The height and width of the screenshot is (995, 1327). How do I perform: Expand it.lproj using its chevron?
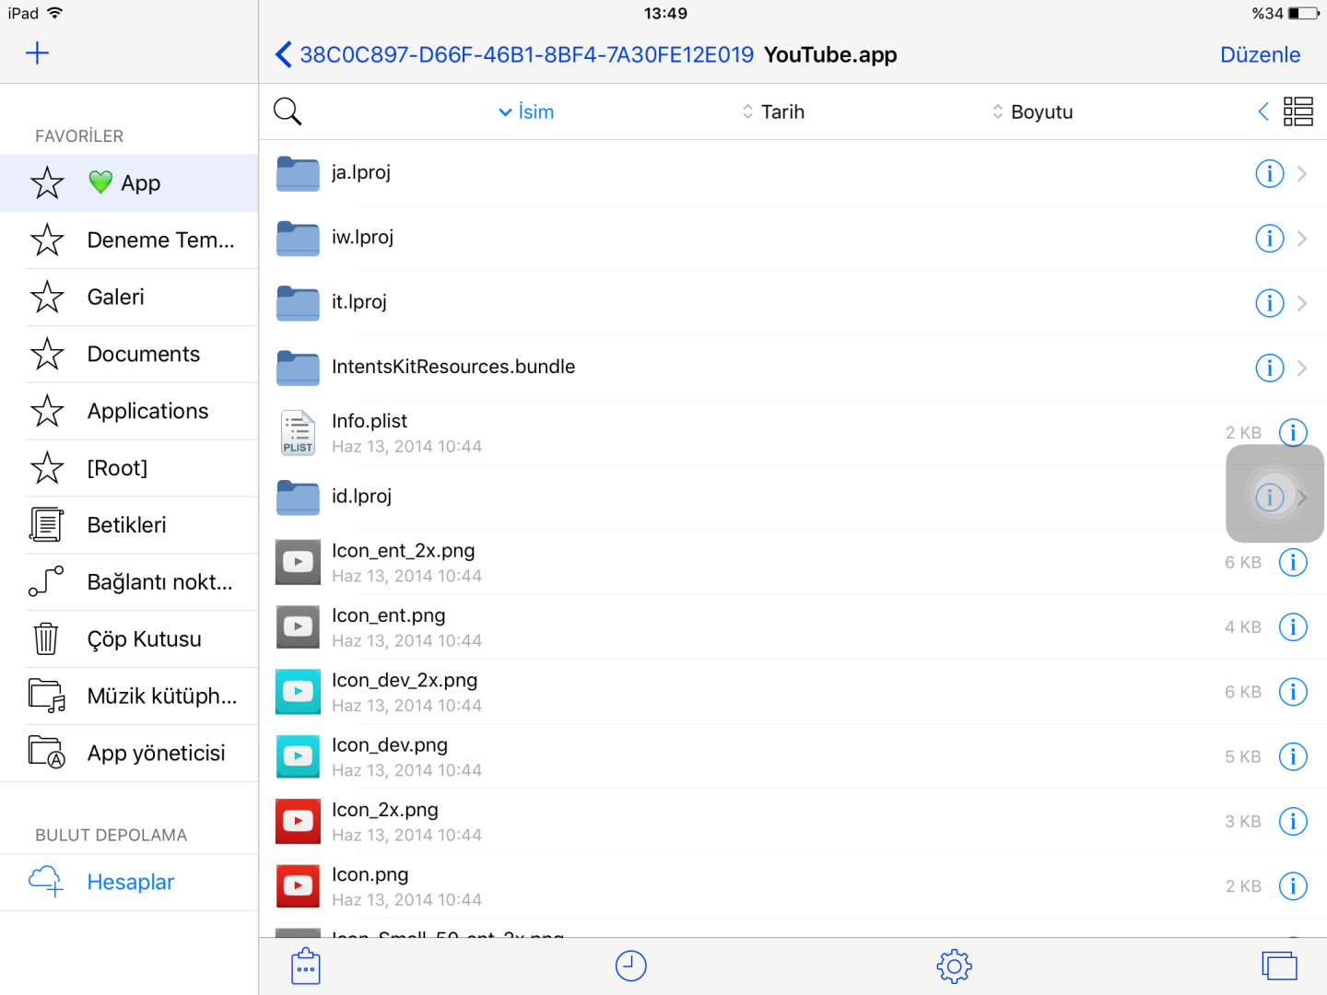point(1302,303)
